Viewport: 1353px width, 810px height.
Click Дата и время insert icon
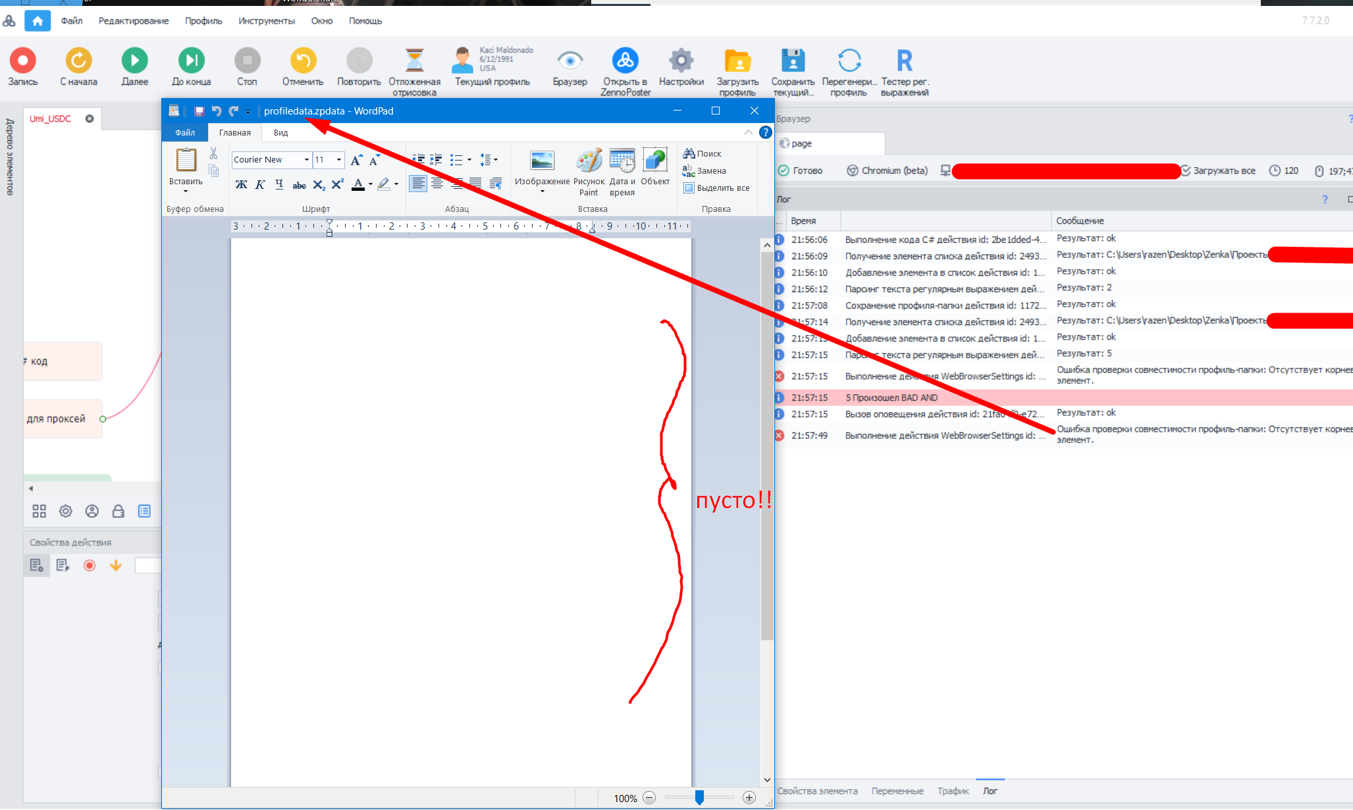coord(622,161)
